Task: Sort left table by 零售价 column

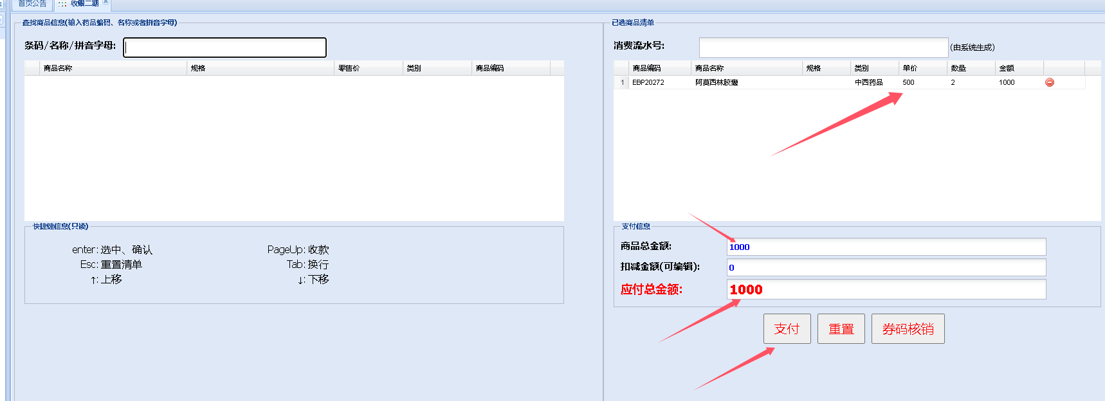Action: (368, 68)
